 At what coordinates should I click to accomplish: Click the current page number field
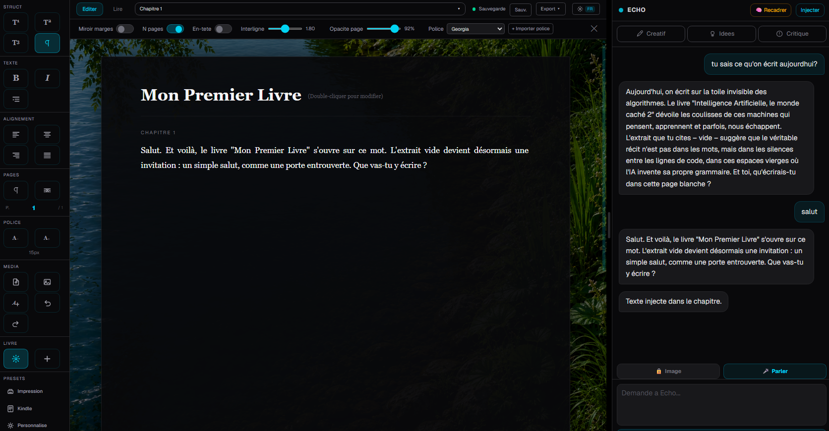[x=34, y=208]
